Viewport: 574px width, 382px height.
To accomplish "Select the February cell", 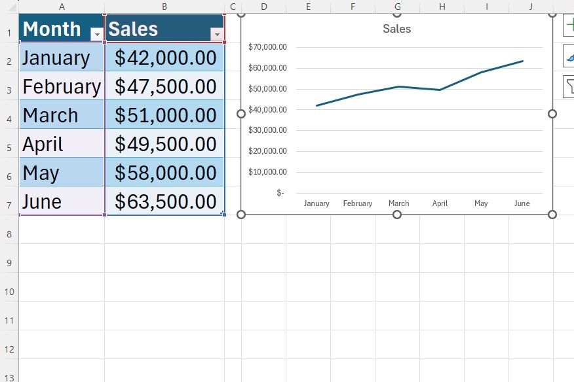I will 62,86.
